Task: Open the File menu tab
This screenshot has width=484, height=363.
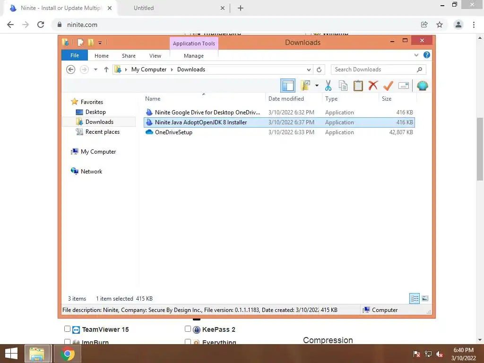Action: pyautogui.click(x=75, y=55)
